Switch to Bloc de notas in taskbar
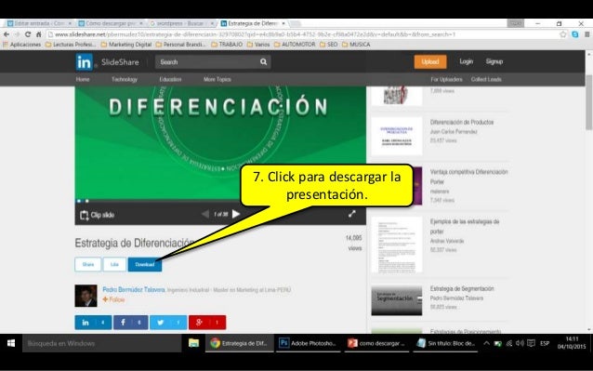This screenshot has width=593, height=371. pyautogui.click(x=445, y=343)
